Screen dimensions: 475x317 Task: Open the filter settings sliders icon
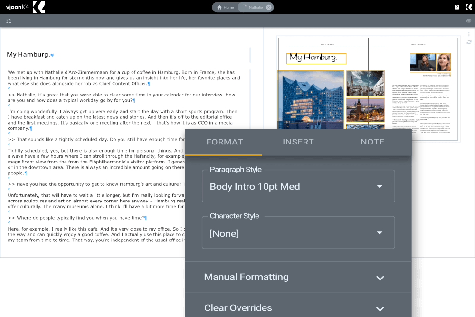click(x=9, y=21)
